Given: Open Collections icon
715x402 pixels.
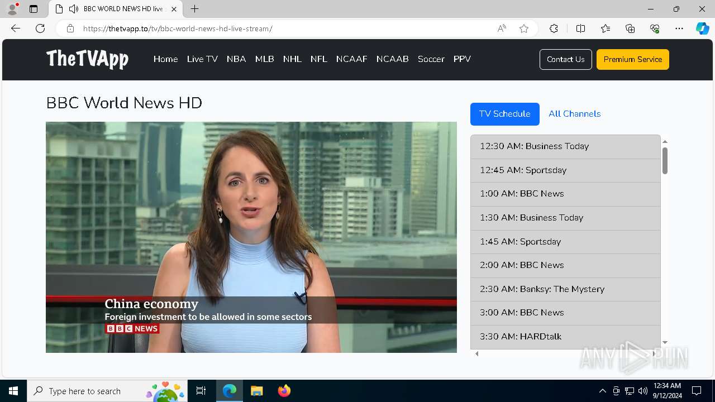Looking at the screenshot, I should (x=630, y=28).
